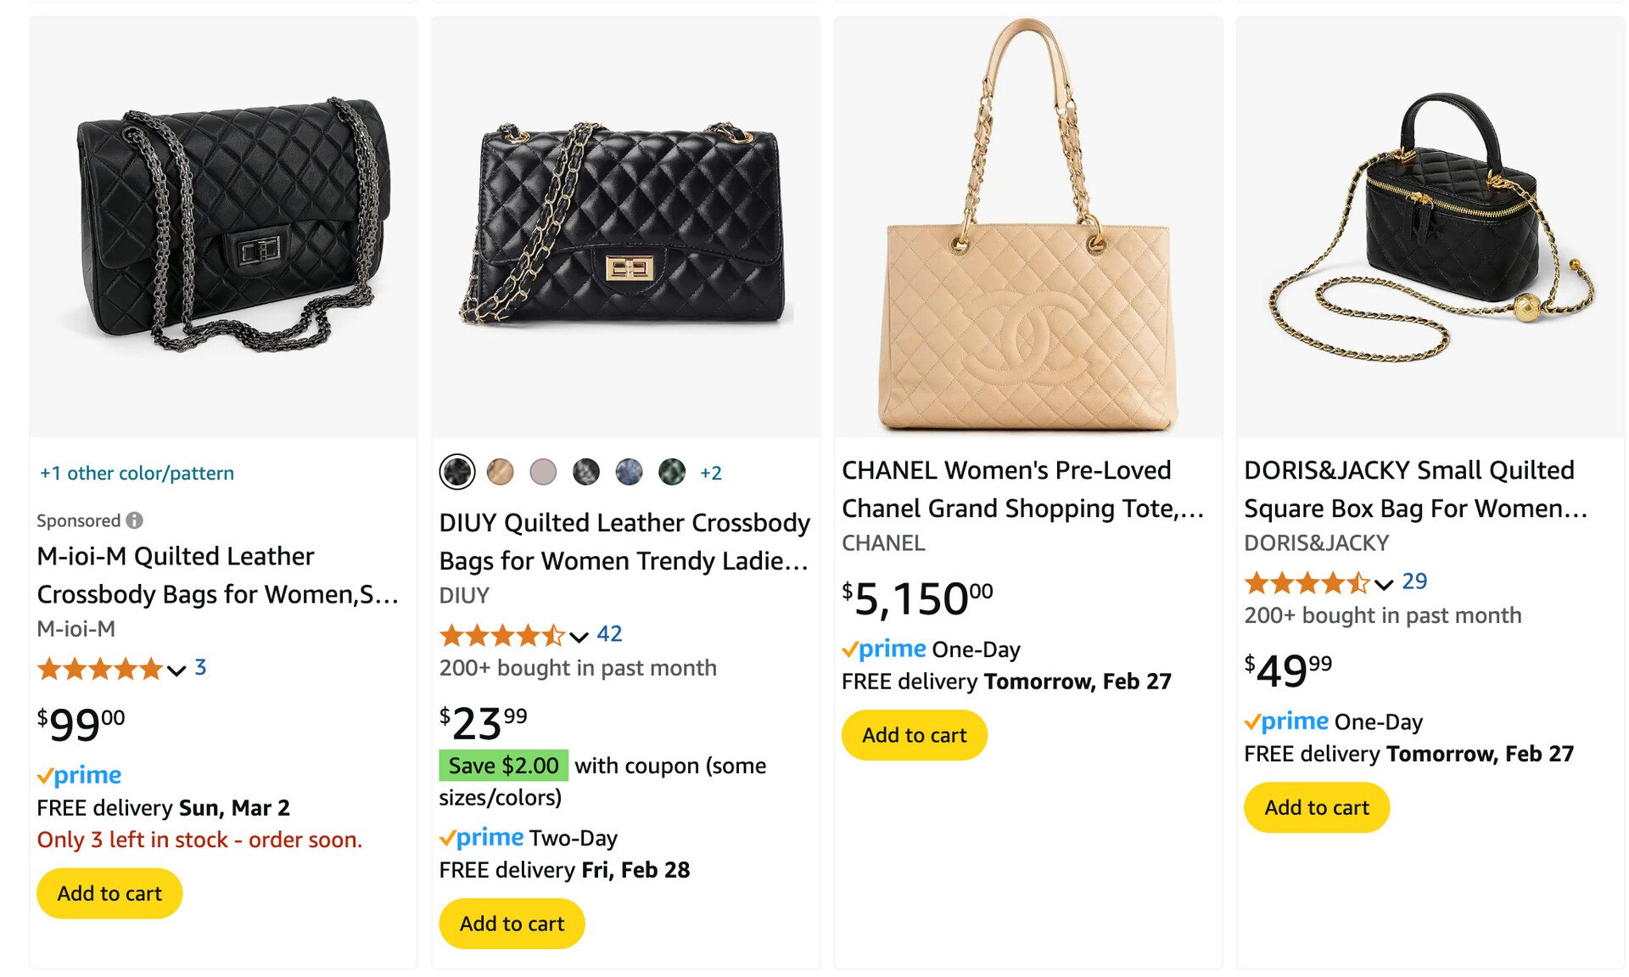Add the DORIS&JACKY box bag to cart

click(x=1316, y=807)
